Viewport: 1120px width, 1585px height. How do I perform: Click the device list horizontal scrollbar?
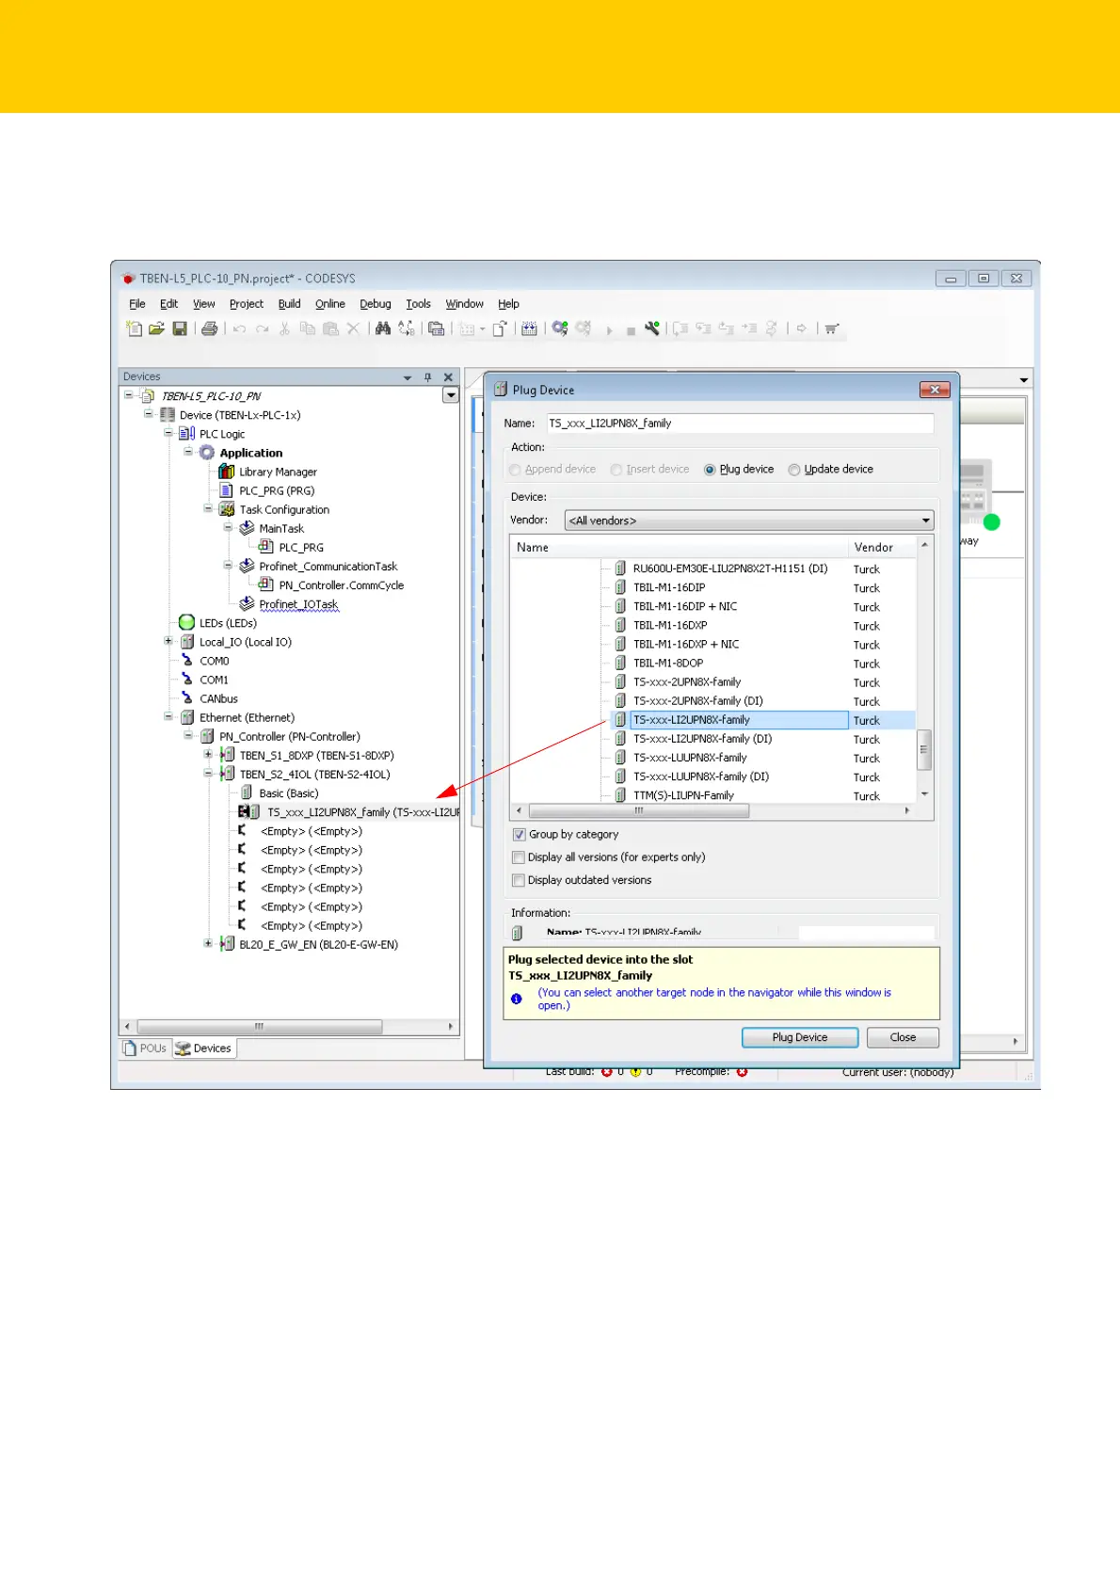pyautogui.click(x=640, y=810)
